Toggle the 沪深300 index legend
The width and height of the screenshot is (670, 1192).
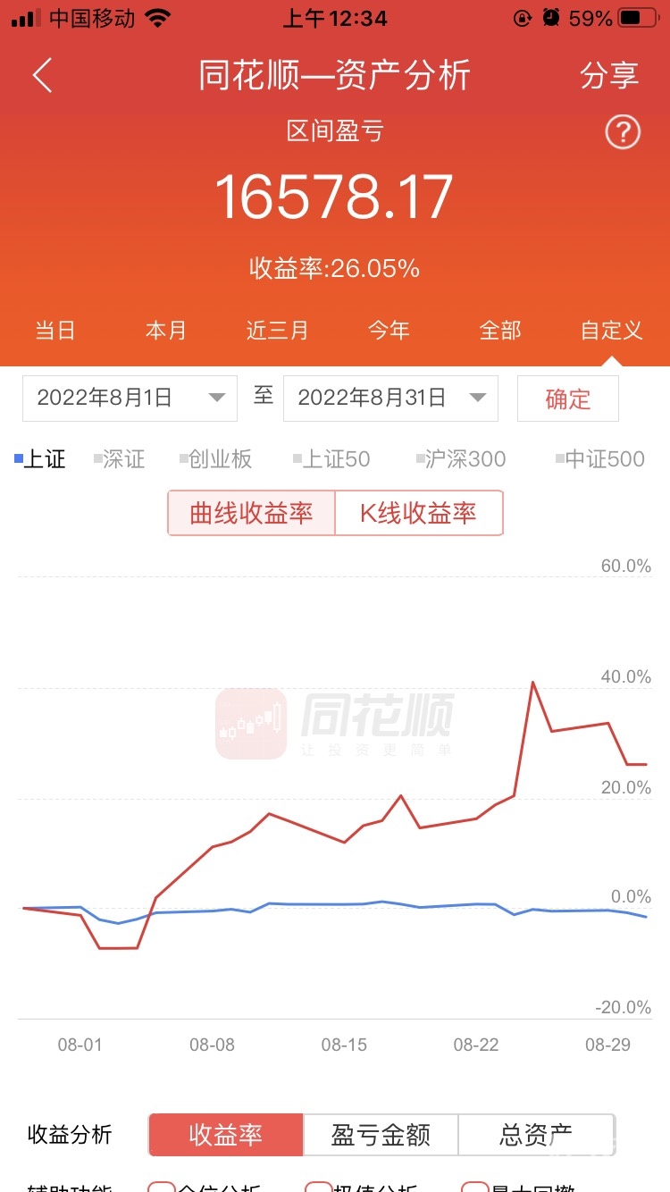click(461, 459)
